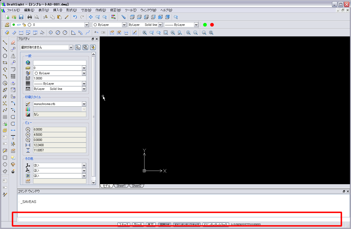Click the green circle button in the toolbar
Image resolution: width=351 pixels, height=229 pixels.
point(205,25)
